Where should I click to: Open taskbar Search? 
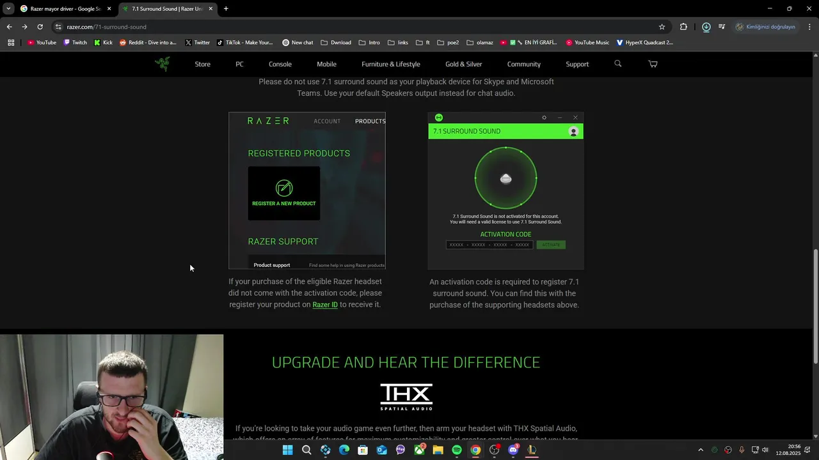(x=306, y=450)
